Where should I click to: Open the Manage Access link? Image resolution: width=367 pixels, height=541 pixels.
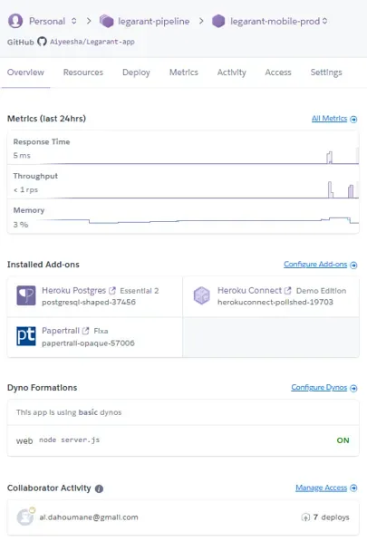click(x=321, y=488)
